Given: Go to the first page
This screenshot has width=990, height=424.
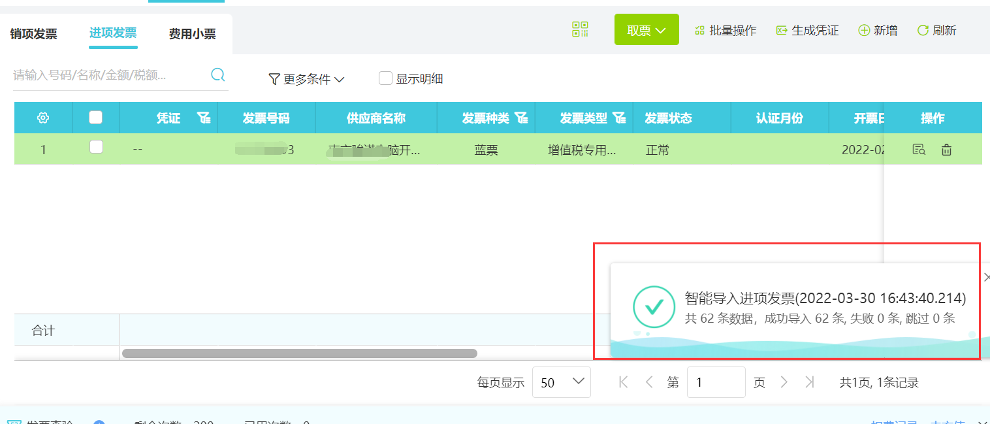Looking at the screenshot, I should point(623,382).
